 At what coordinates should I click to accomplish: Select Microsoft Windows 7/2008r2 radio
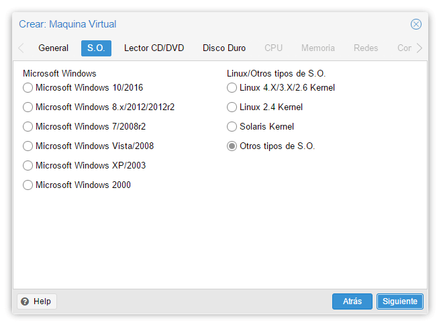28,126
